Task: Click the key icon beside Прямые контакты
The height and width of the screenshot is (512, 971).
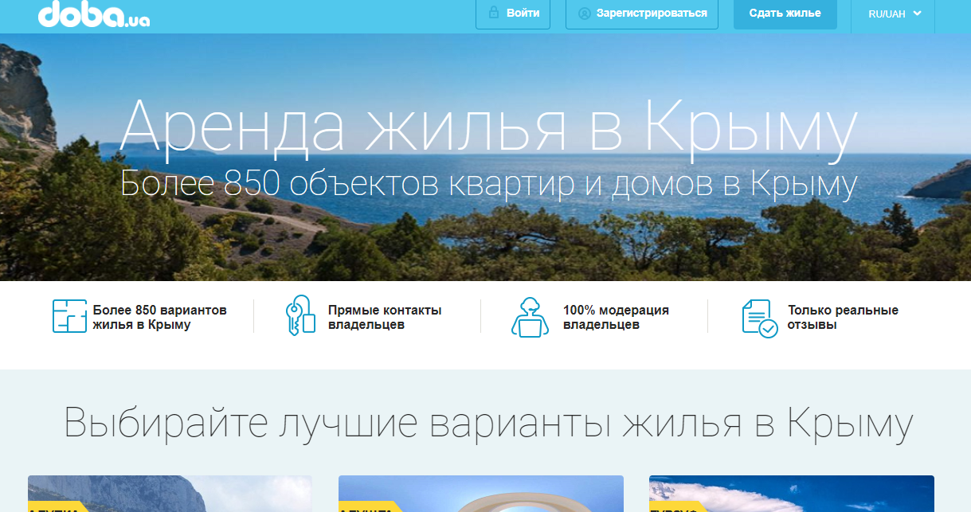Action: pyautogui.click(x=300, y=315)
